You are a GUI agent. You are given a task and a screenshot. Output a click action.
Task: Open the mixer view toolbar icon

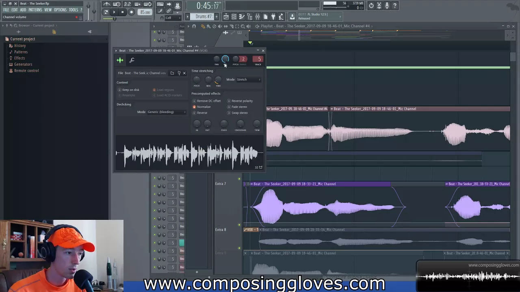[x=257, y=17]
